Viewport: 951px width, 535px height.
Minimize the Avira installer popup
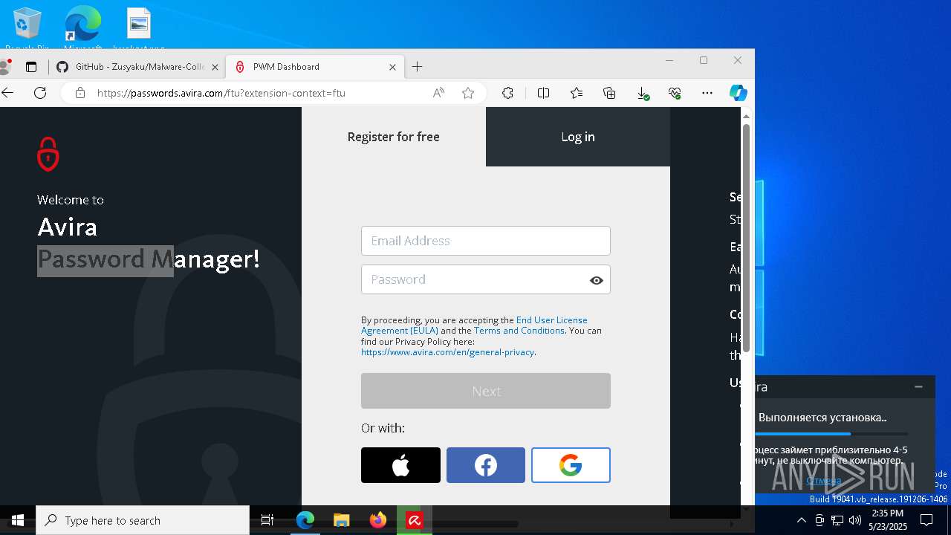[x=919, y=386]
